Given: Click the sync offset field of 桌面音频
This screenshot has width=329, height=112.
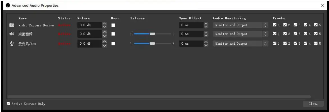Looking at the screenshot, I should click(191, 34).
